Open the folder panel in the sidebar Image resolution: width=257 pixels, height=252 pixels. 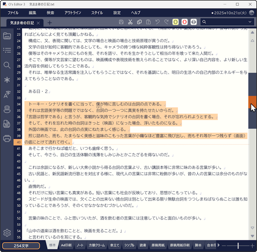(7, 36)
